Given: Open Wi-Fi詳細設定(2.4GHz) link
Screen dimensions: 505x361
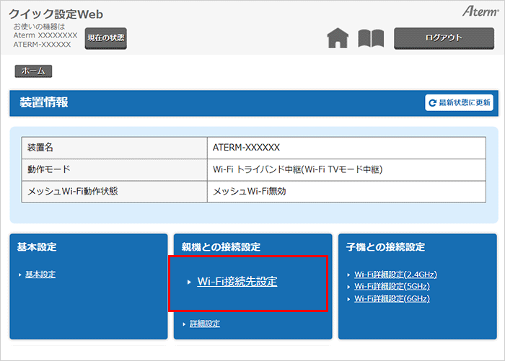Looking at the screenshot, I should tap(395, 275).
